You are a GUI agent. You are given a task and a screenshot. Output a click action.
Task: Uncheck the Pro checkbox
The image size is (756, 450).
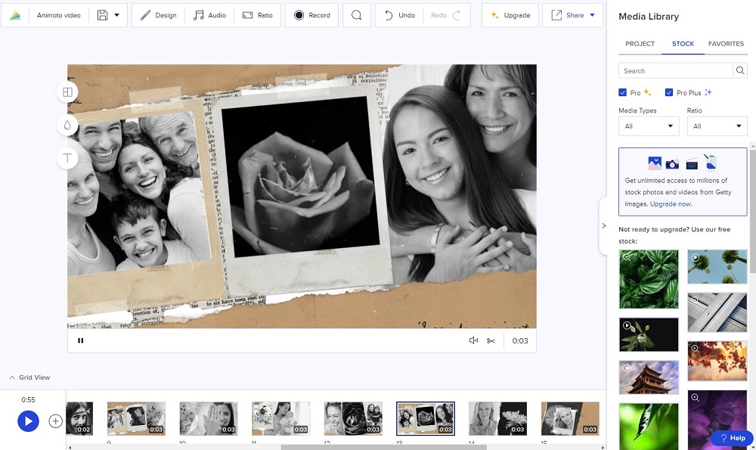(623, 93)
